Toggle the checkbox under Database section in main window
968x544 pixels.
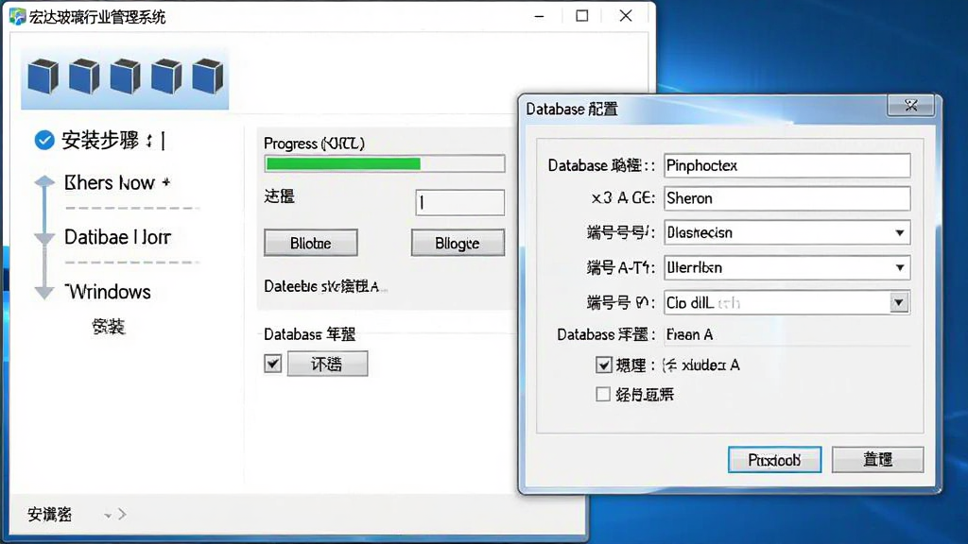(x=273, y=364)
